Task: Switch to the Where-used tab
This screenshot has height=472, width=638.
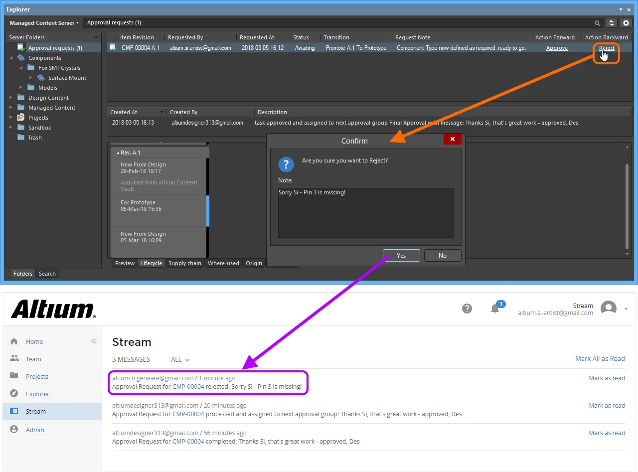Action: 223,263
